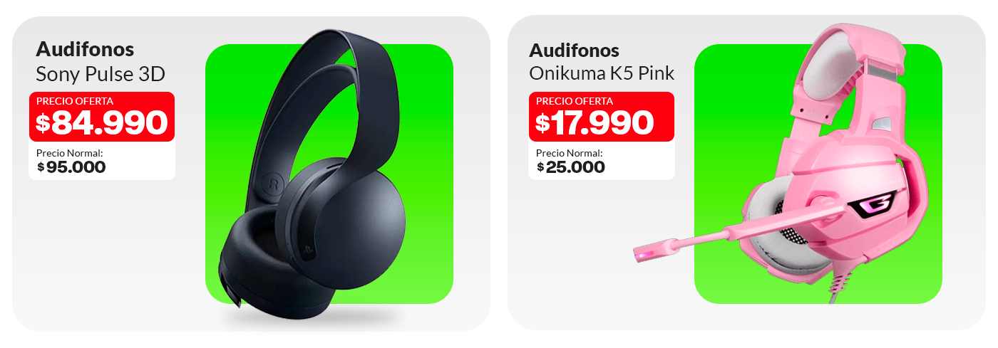Click the Audifonos Onikuma K5 Pink title

(x=602, y=62)
